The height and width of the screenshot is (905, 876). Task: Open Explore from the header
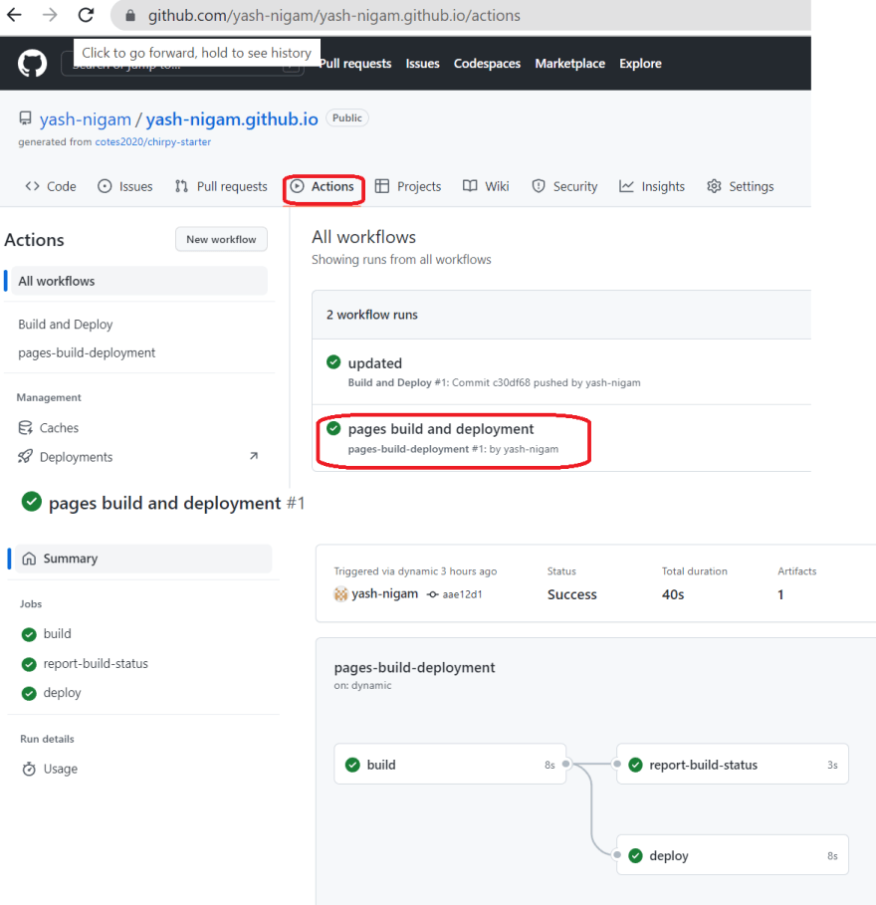click(x=640, y=64)
